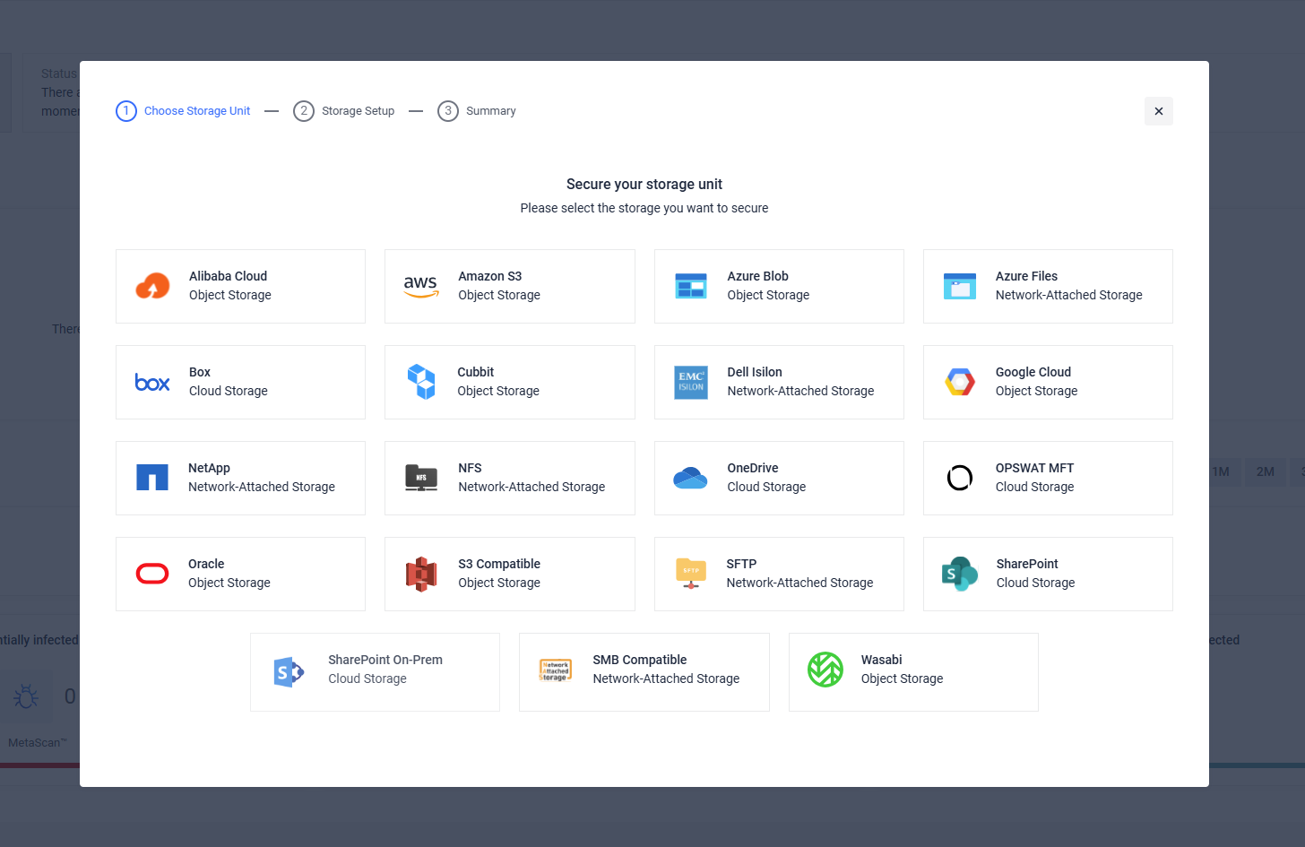Click the Oracle title text
Image resolution: width=1305 pixels, height=847 pixels.
[206, 564]
